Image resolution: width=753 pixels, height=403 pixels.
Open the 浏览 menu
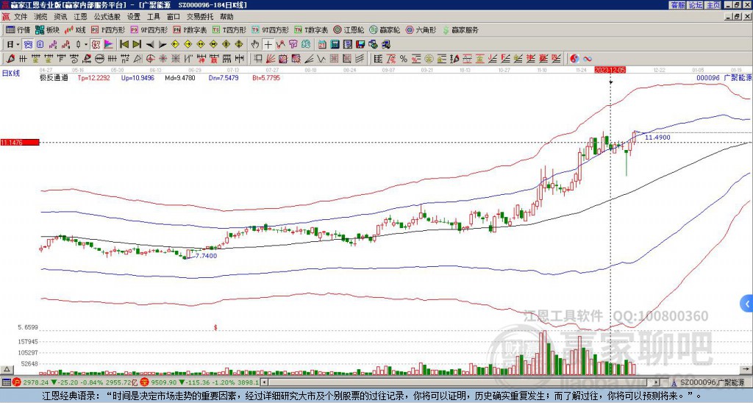pos(41,17)
